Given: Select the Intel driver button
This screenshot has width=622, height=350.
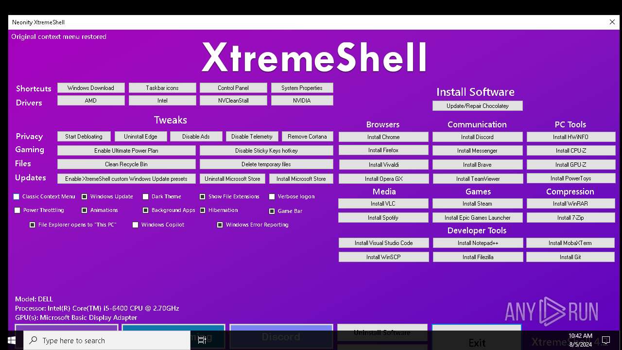Looking at the screenshot, I should point(162,101).
